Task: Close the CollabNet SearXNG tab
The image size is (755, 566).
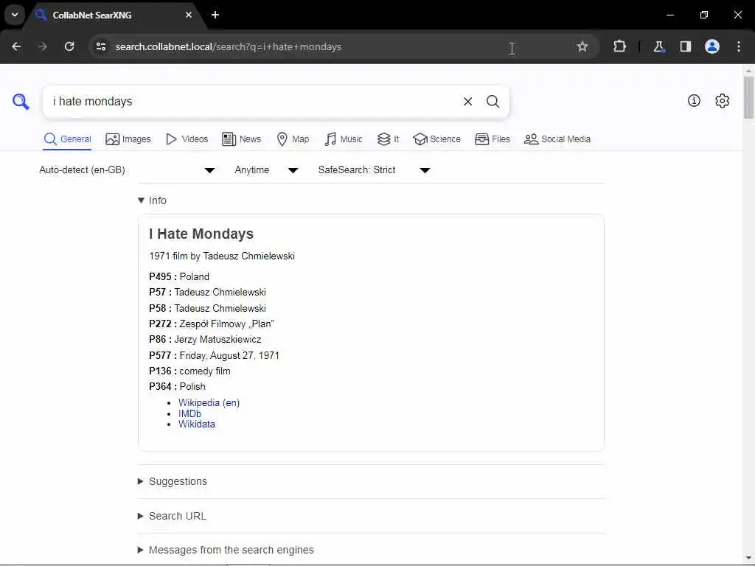Action: tap(189, 15)
